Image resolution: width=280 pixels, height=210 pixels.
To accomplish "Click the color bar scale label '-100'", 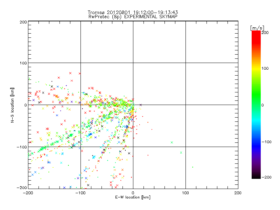I will pyautogui.click(x=266, y=142).
